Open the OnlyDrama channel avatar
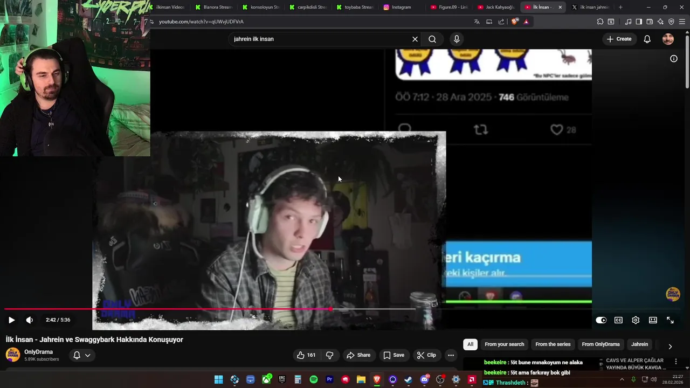690x388 pixels. coord(12,355)
